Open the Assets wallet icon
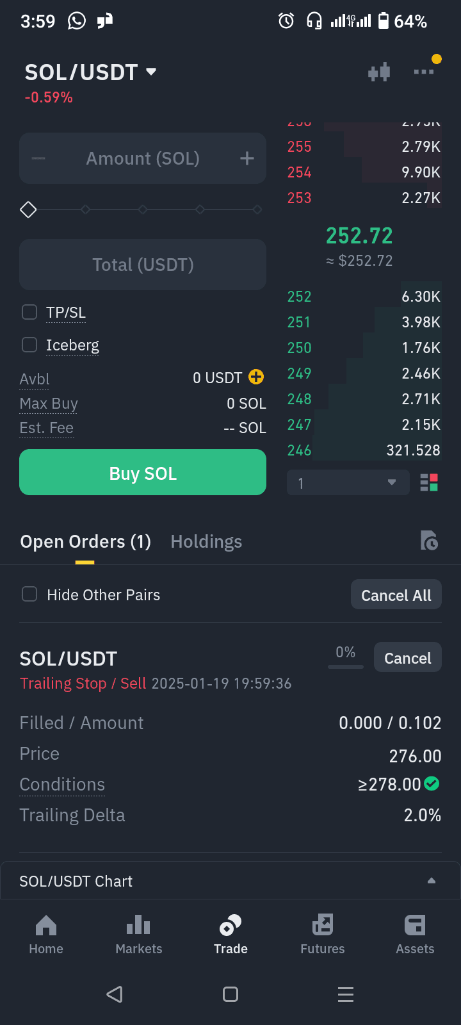The width and height of the screenshot is (461, 1025). [415, 925]
